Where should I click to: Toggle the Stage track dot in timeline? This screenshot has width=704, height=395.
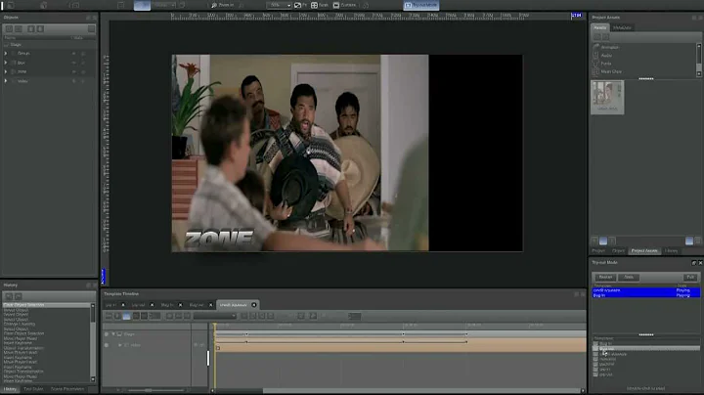(107, 334)
